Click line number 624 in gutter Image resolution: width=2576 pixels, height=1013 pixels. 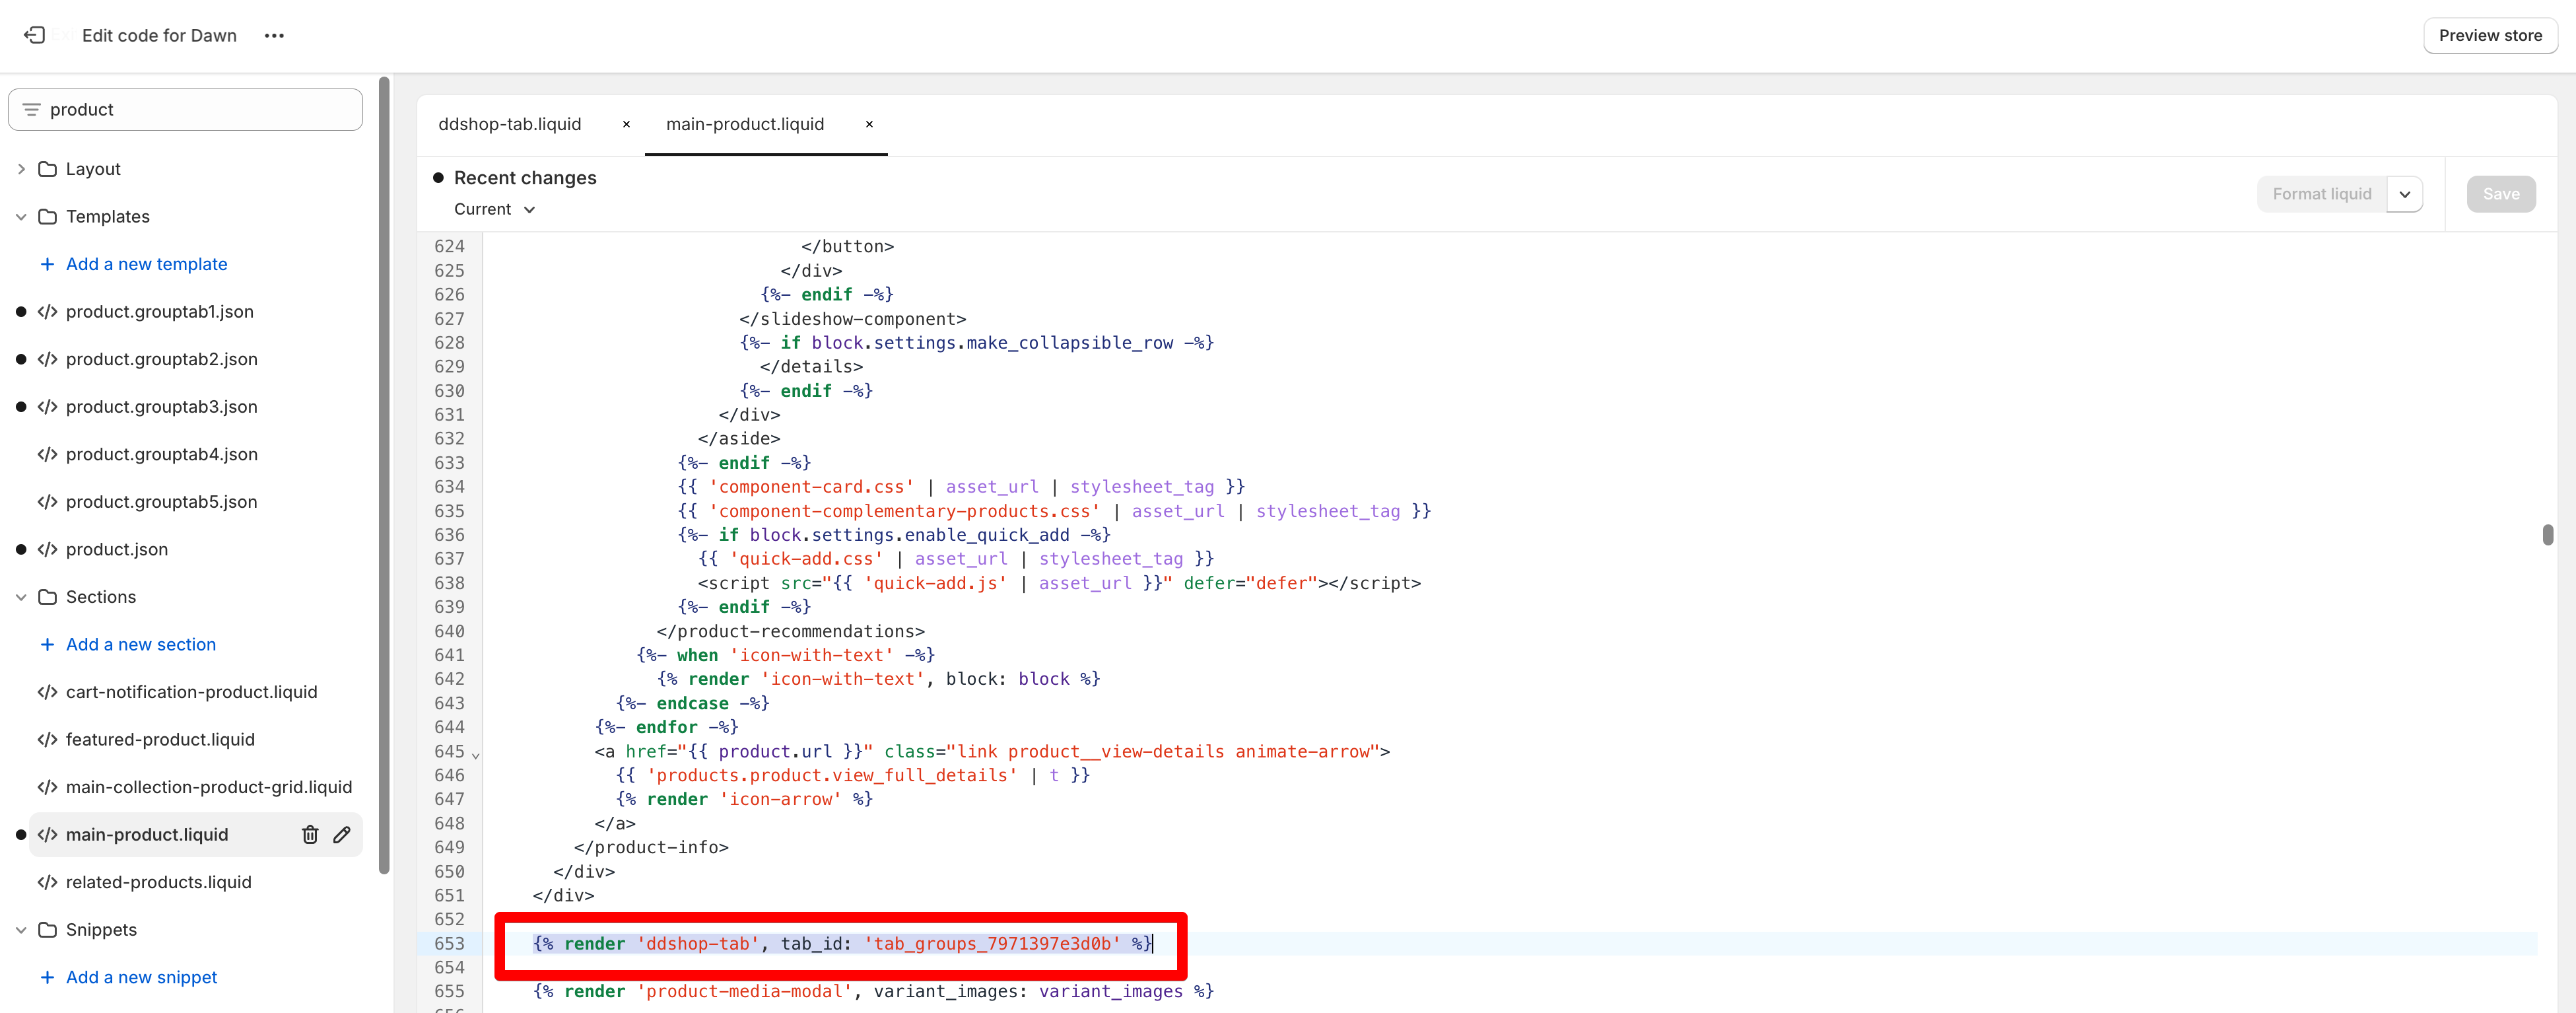pyautogui.click(x=450, y=247)
